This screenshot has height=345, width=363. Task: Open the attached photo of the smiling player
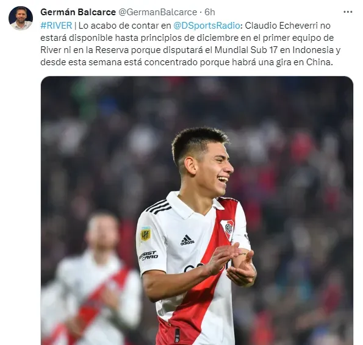pyautogui.click(x=197, y=210)
